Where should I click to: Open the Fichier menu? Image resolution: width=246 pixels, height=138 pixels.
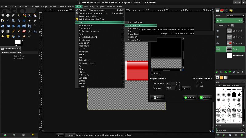4,6
